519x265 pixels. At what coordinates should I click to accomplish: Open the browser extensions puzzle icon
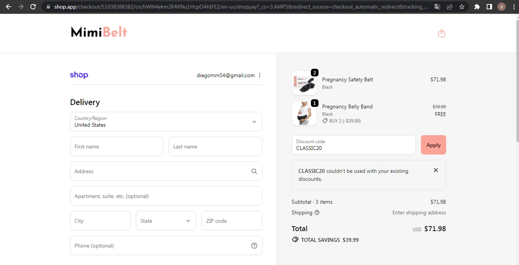[x=477, y=7]
